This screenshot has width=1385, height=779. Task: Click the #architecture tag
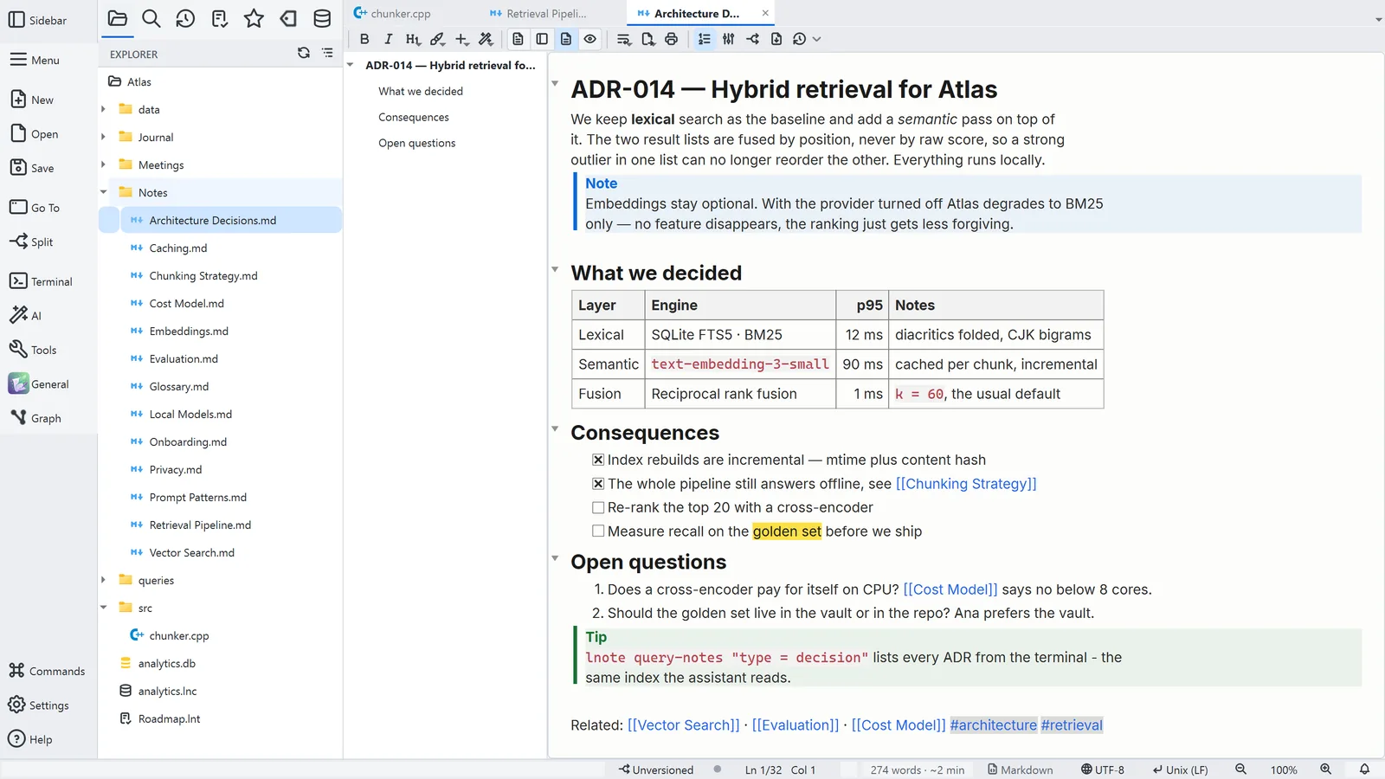tap(994, 725)
